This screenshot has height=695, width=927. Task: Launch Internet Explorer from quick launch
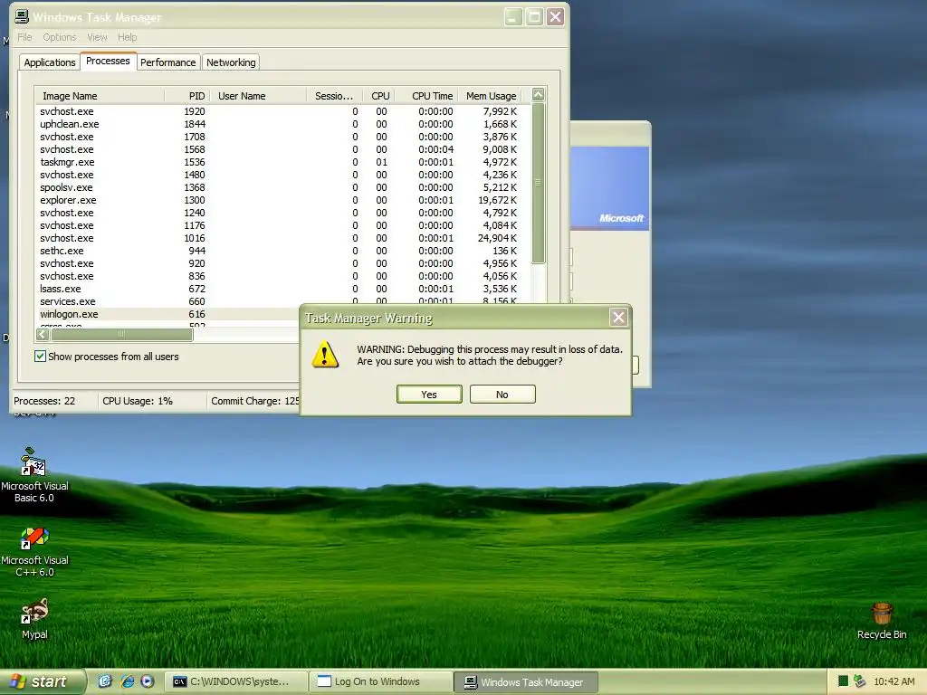coord(127,681)
